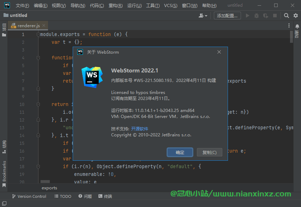Toggle the fold marker at line 12

click(x=38, y=120)
